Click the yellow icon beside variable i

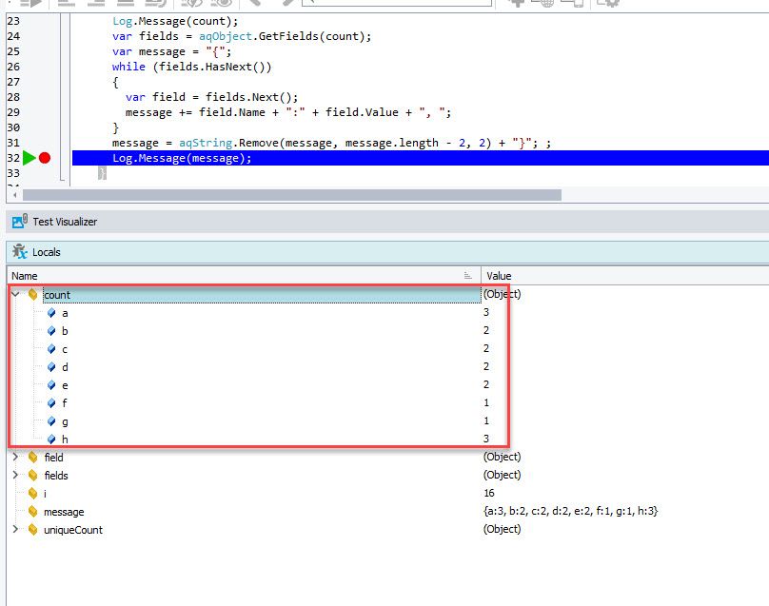pyautogui.click(x=33, y=494)
